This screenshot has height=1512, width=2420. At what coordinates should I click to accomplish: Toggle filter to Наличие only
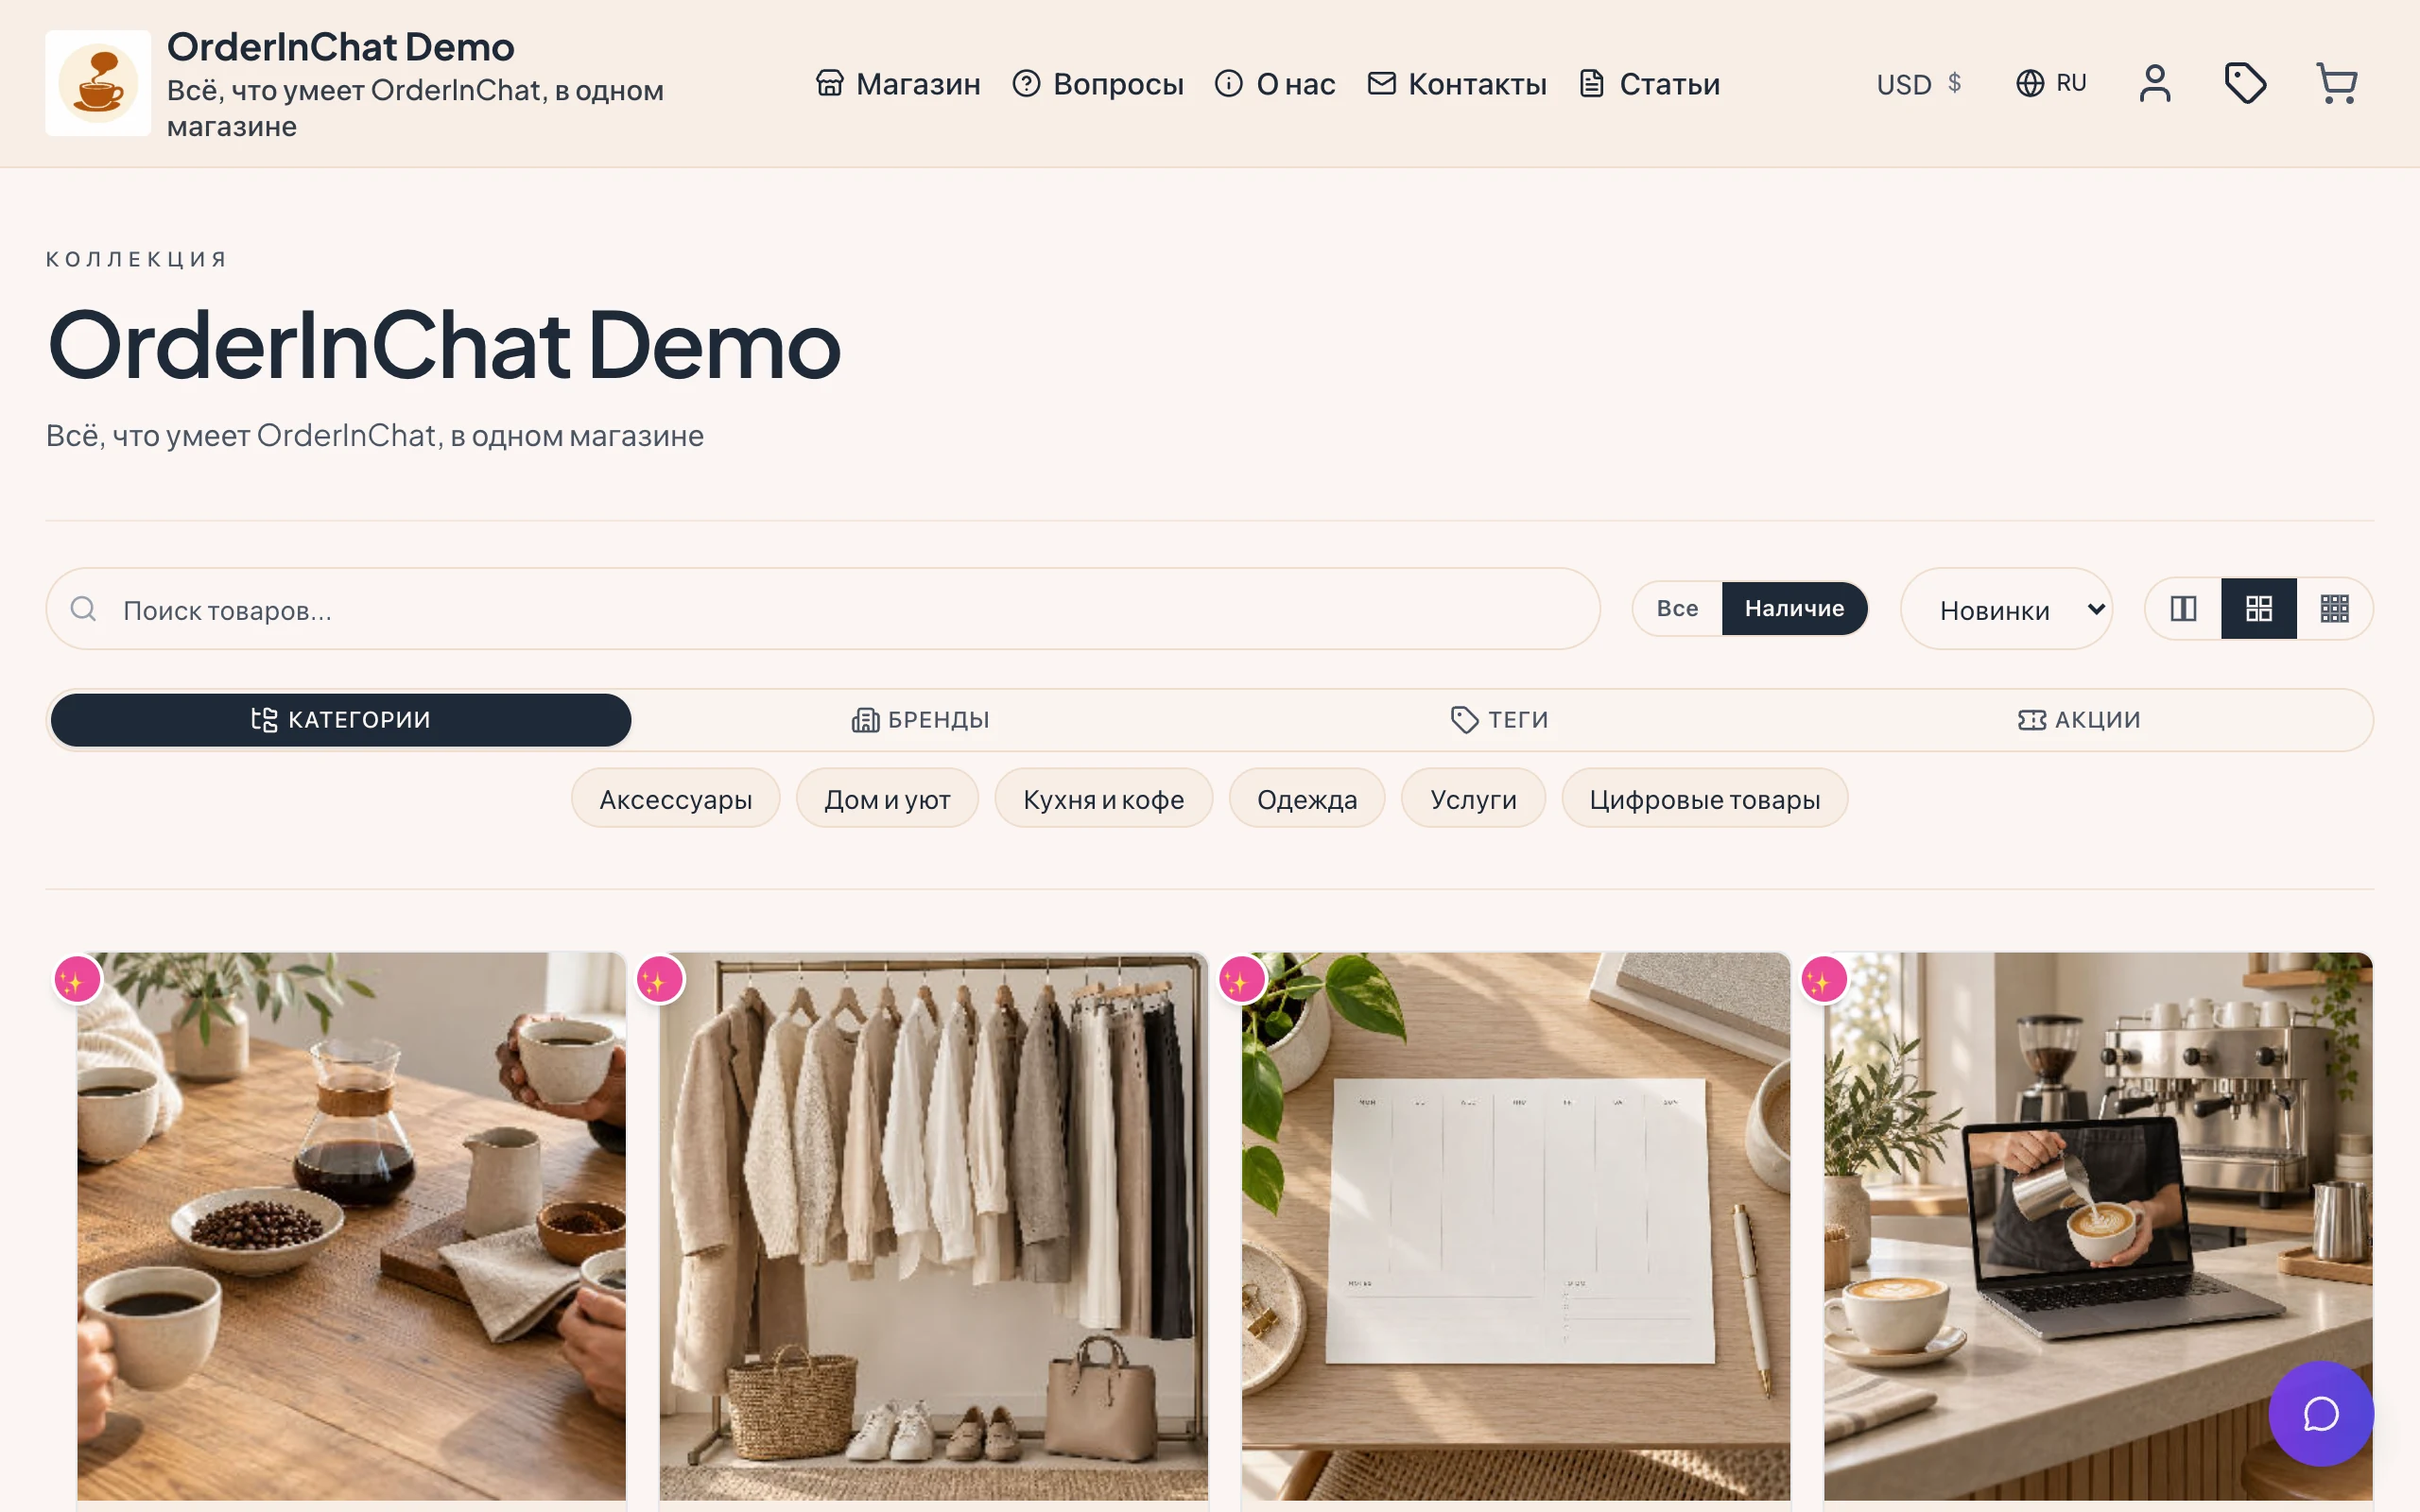[1794, 608]
